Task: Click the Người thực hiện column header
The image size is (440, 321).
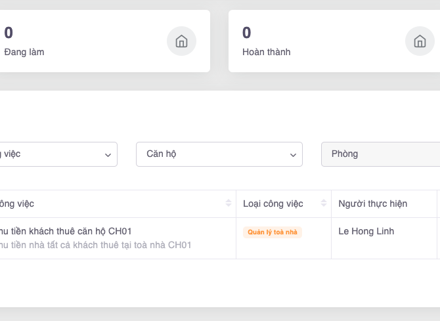Action: coord(372,203)
